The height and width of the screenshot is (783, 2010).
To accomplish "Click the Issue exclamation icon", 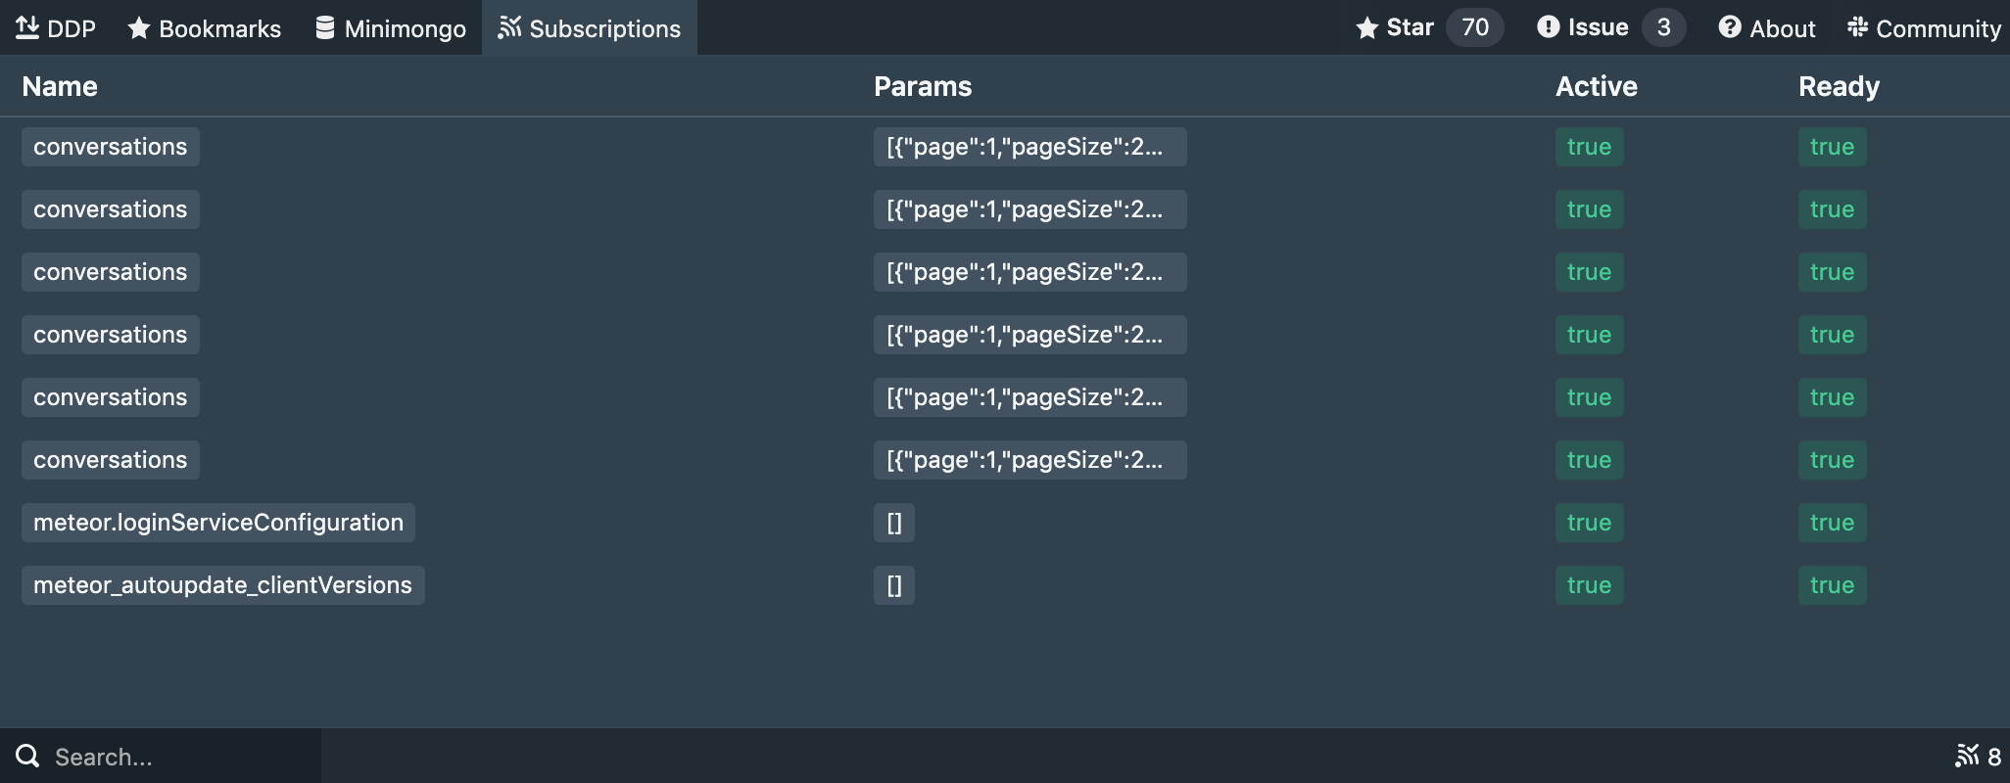I will (1548, 27).
